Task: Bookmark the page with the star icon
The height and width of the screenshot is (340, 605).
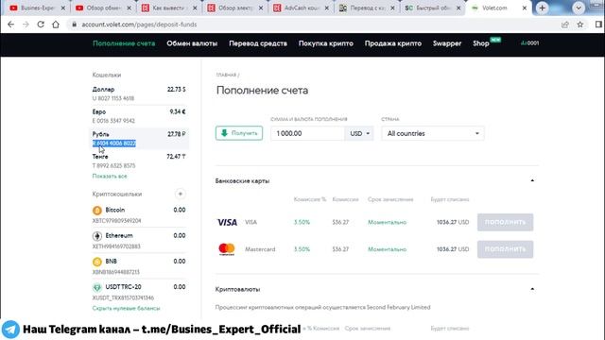Action: (x=579, y=25)
